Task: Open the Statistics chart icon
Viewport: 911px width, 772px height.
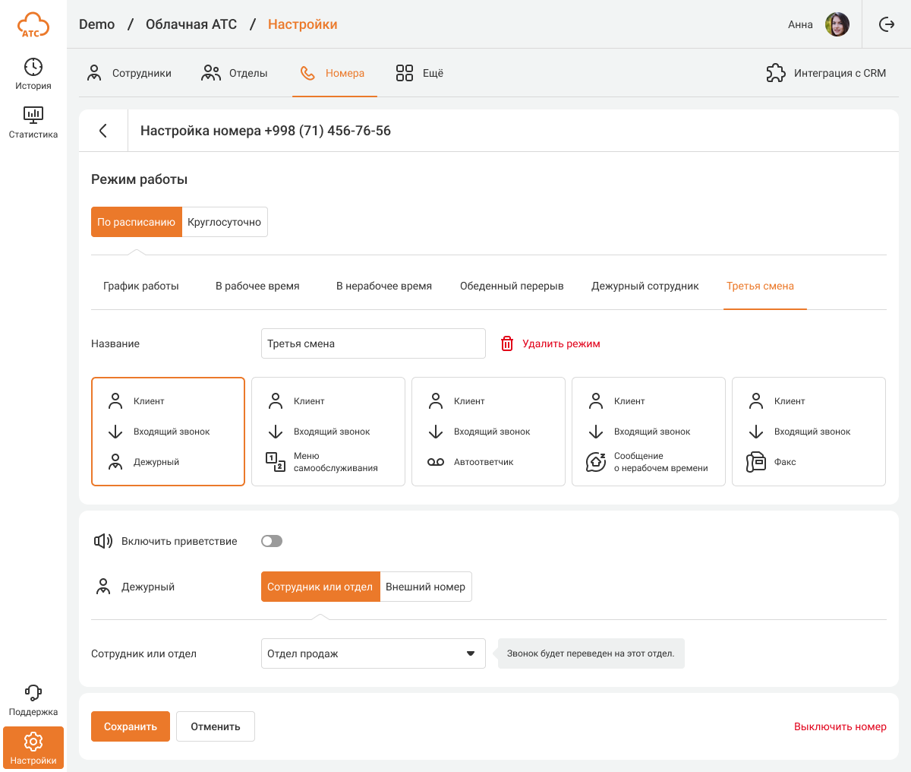Action: point(33,115)
